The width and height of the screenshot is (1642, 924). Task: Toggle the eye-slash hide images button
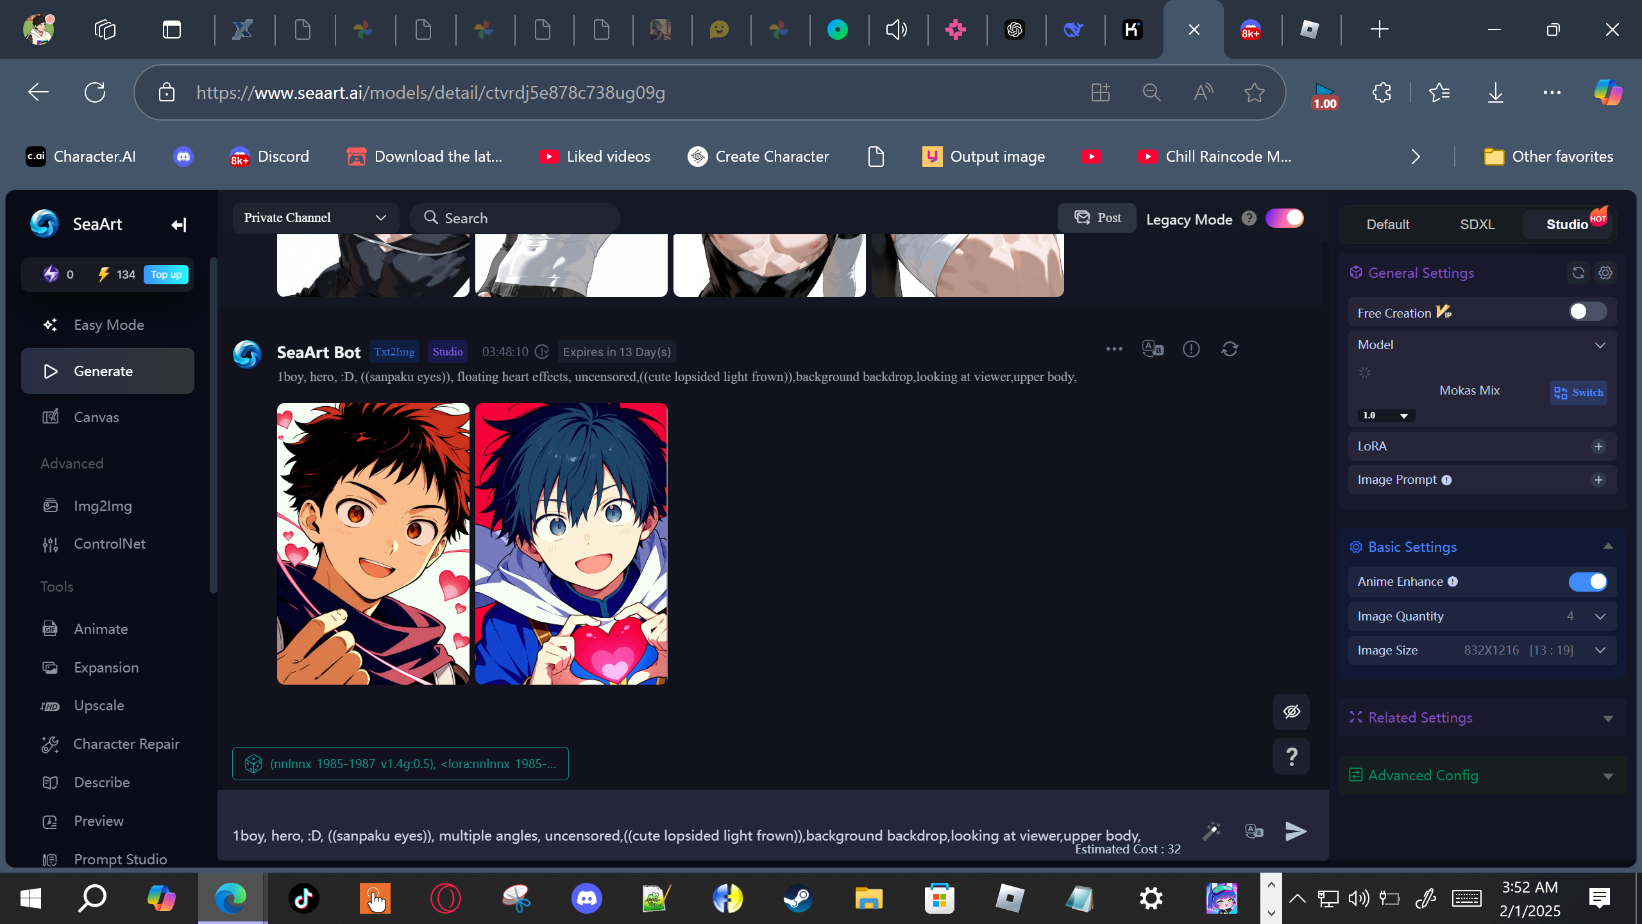click(x=1291, y=712)
